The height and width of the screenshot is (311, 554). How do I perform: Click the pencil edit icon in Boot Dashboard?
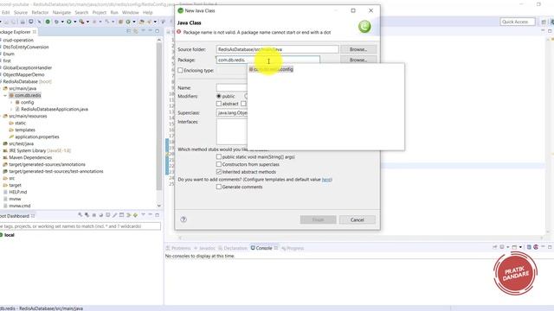click(x=114, y=215)
